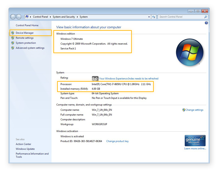Click the genuine Microsoft software badge
The height and width of the screenshot is (172, 218).
click(195, 140)
